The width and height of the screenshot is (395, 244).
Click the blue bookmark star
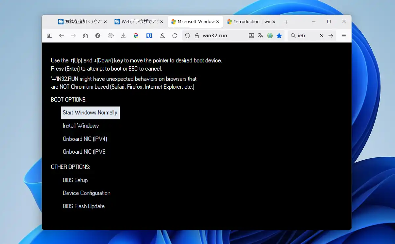279,36
